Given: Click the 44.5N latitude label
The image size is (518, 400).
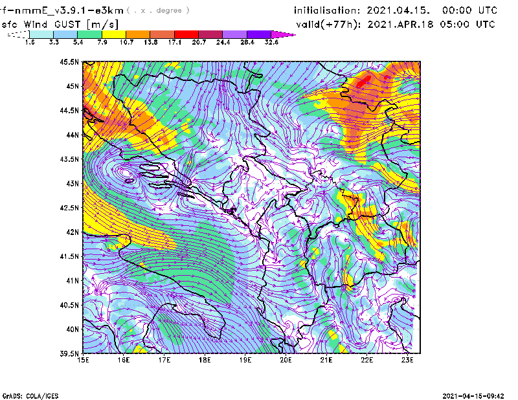Looking at the screenshot, I should click(x=69, y=110).
